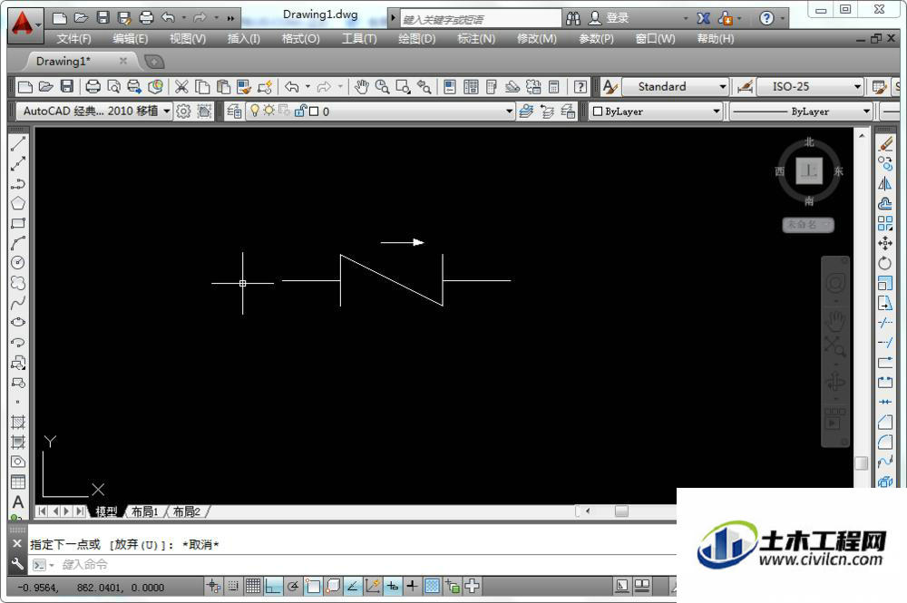This screenshot has height=603, width=907.
Task: Open the ByLayer linetype dropdown
Action: (x=801, y=111)
